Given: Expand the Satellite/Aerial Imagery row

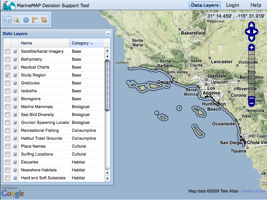Looking at the screenshot, I should [x=15, y=51].
